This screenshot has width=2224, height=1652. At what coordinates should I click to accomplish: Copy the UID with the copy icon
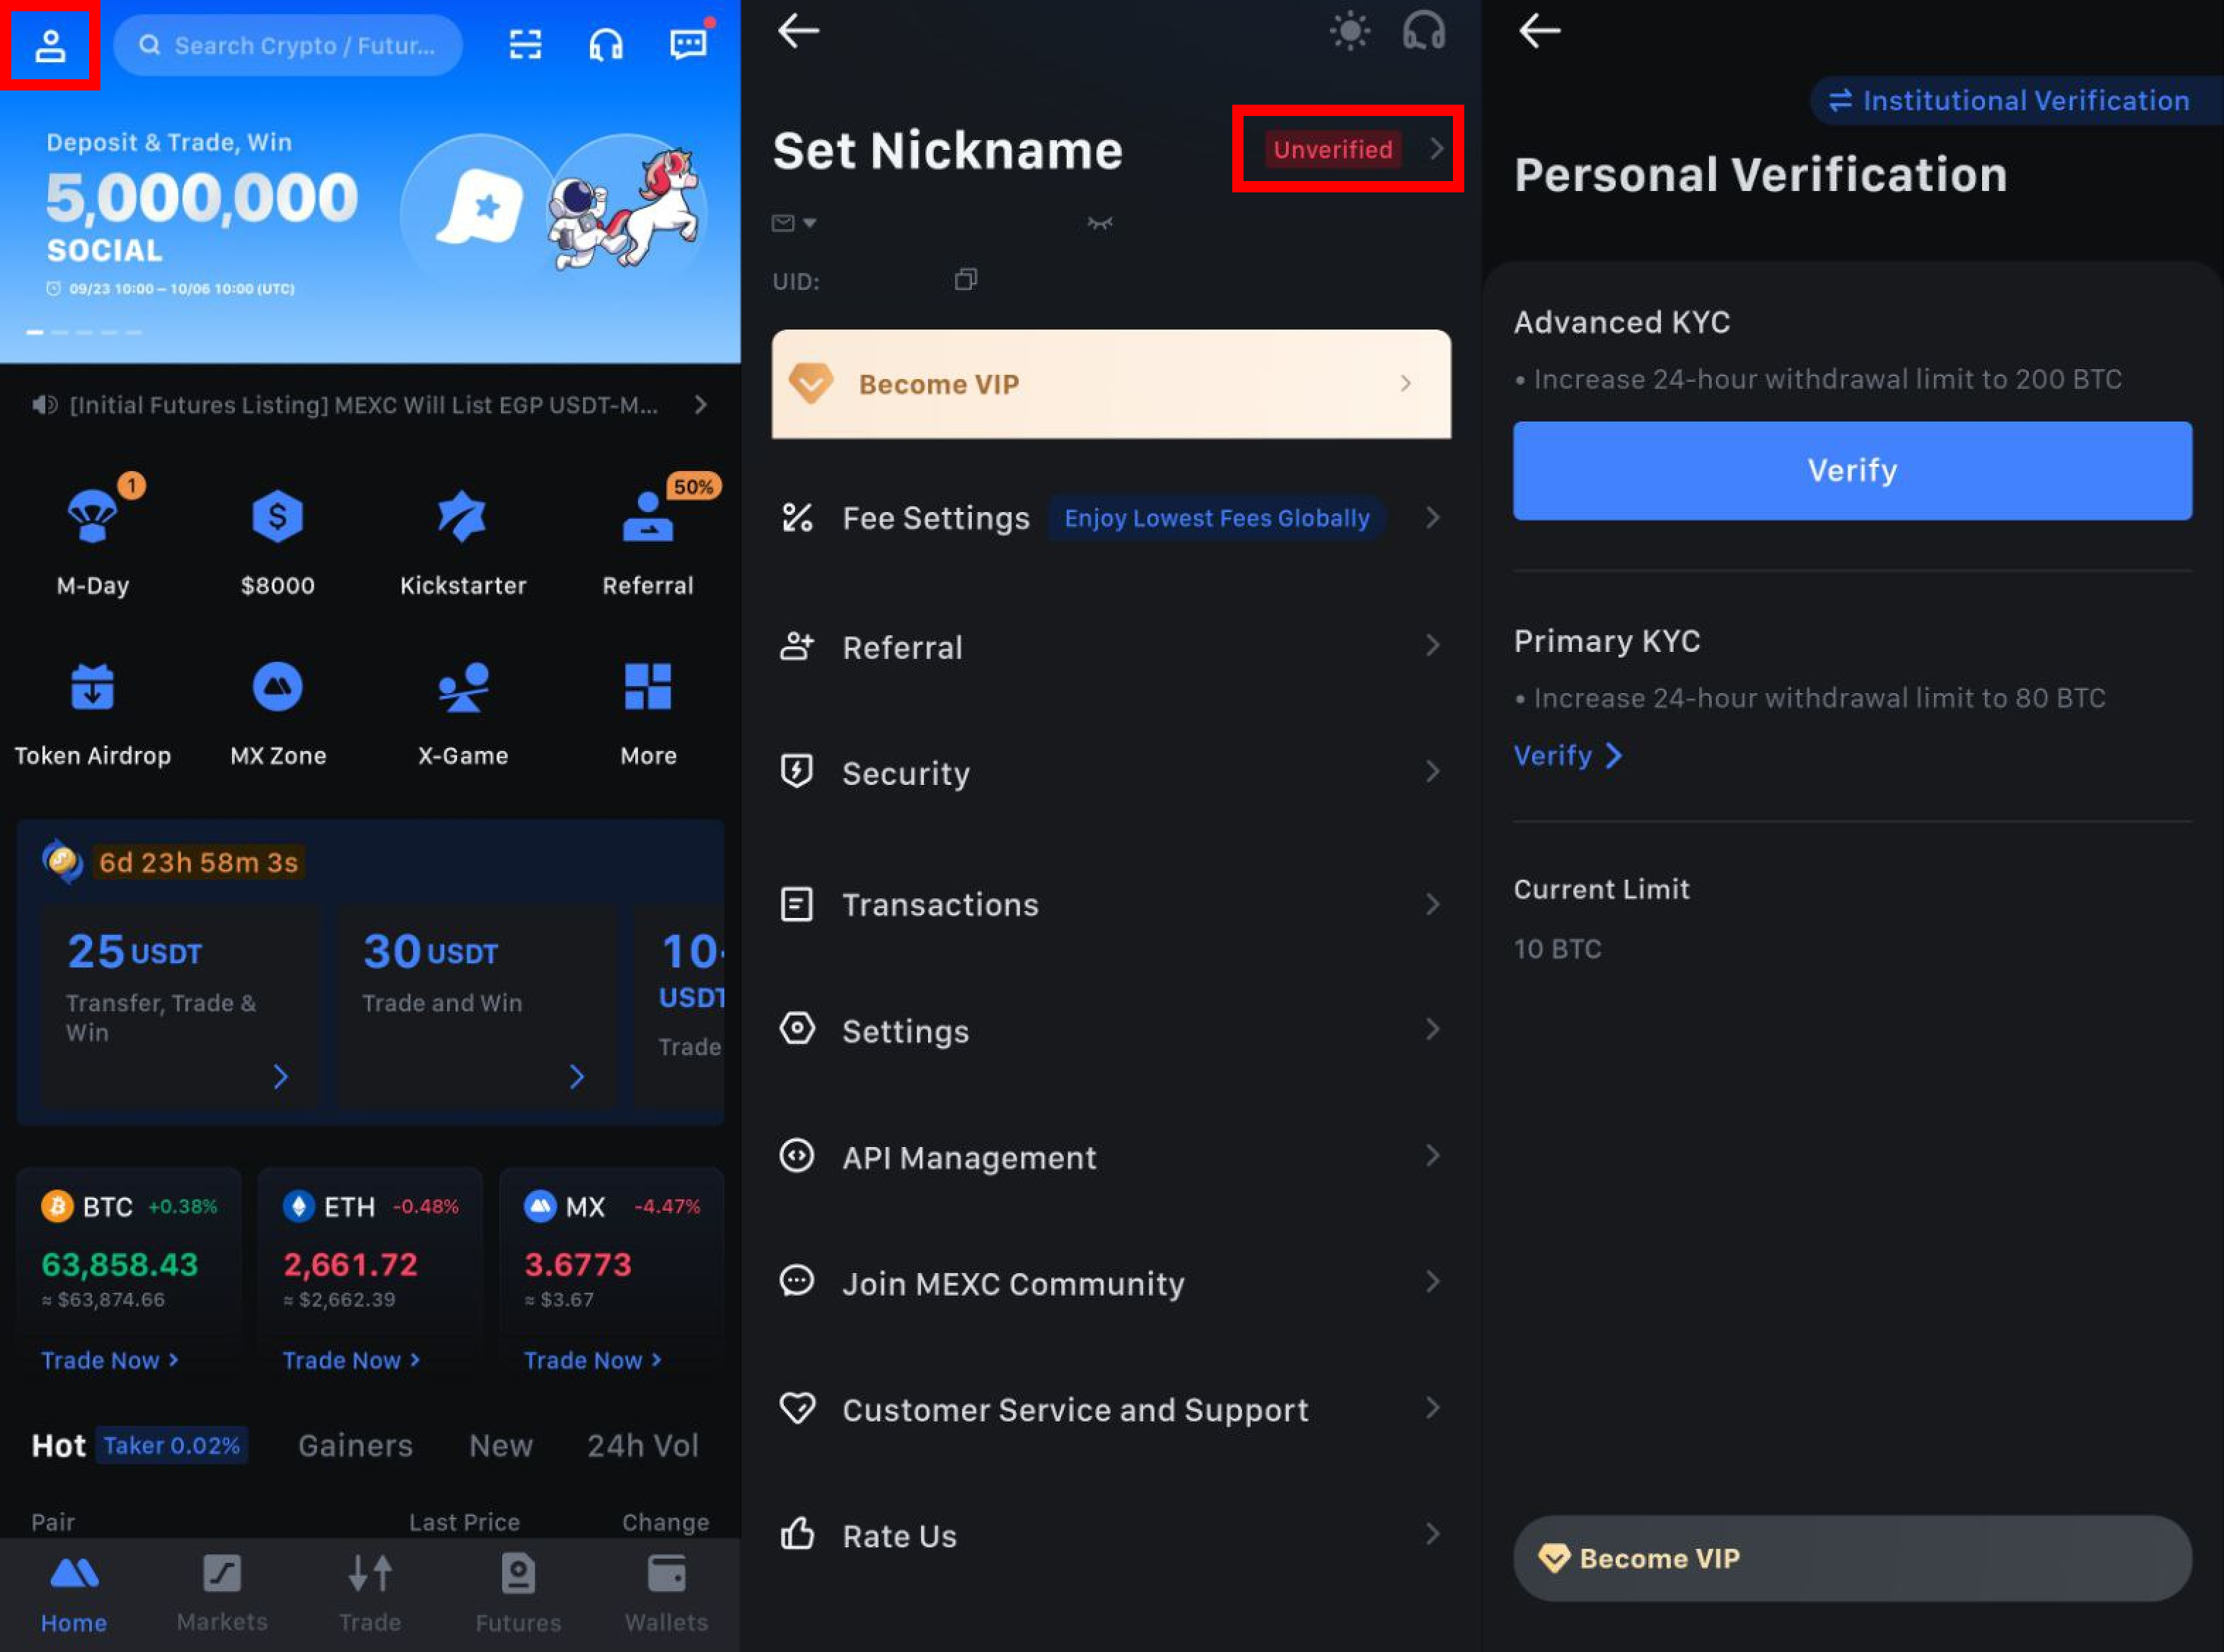pyautogui.click(x=965, y=279)
